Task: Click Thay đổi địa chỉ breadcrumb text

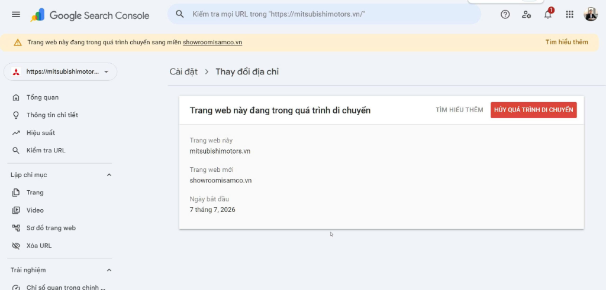Action: coord(247,71)
